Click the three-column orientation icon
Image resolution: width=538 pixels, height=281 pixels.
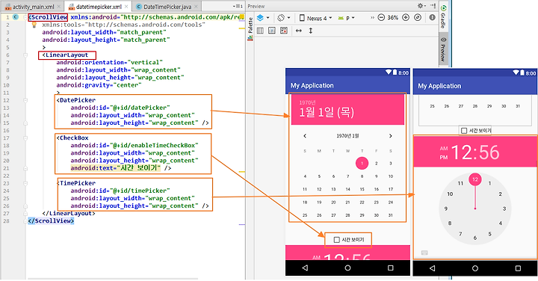click(x=260, y=31)
